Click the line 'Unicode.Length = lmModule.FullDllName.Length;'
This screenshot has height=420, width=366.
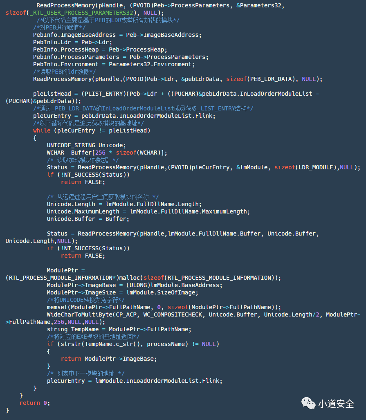(124, 204)
